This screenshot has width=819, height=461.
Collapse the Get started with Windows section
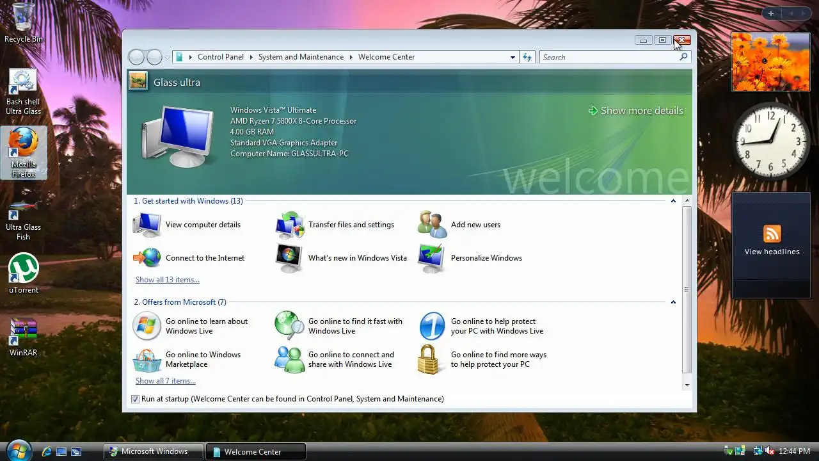click(673, 201)
